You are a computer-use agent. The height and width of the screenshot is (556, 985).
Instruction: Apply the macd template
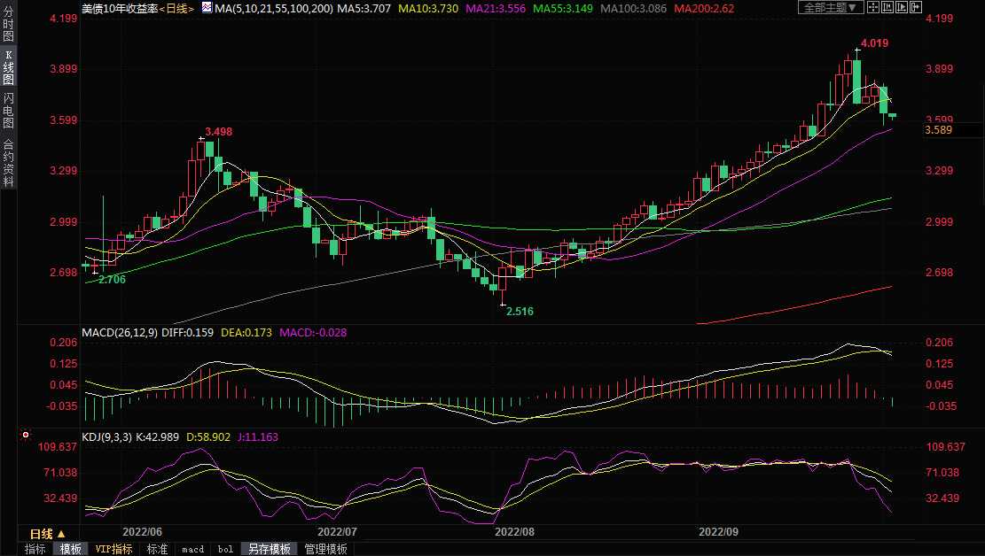(192, 549)
